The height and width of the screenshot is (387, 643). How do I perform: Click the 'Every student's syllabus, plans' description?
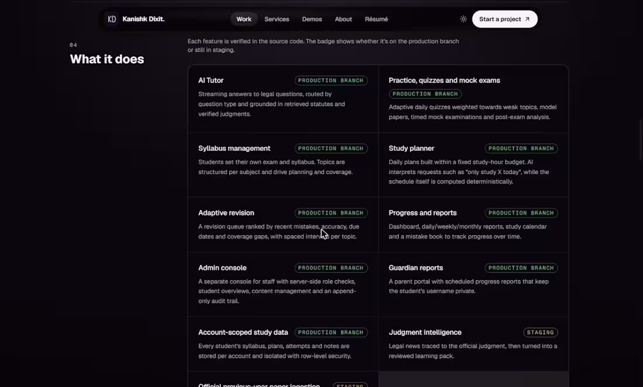pos(275,351)
